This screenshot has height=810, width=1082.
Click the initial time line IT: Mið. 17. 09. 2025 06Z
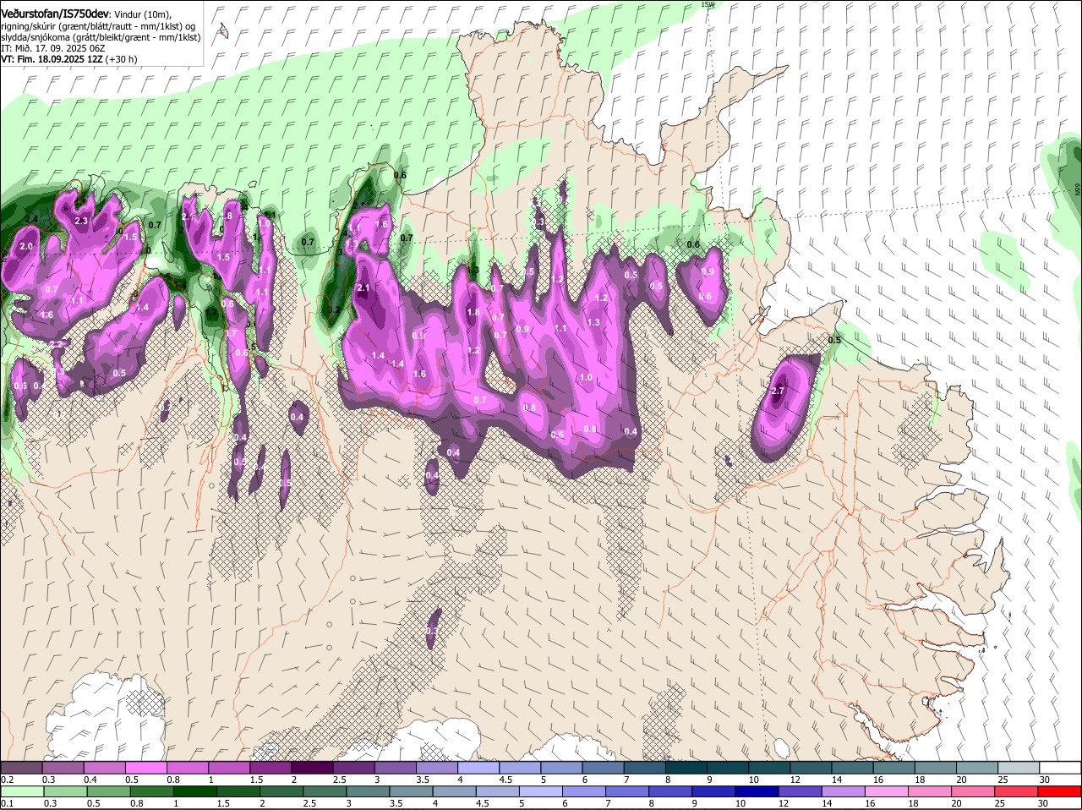tap(52, 48)
